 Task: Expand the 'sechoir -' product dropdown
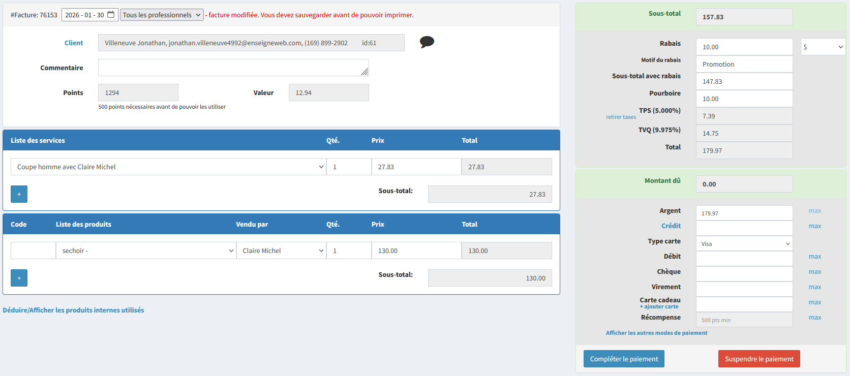tap(146, 250)
